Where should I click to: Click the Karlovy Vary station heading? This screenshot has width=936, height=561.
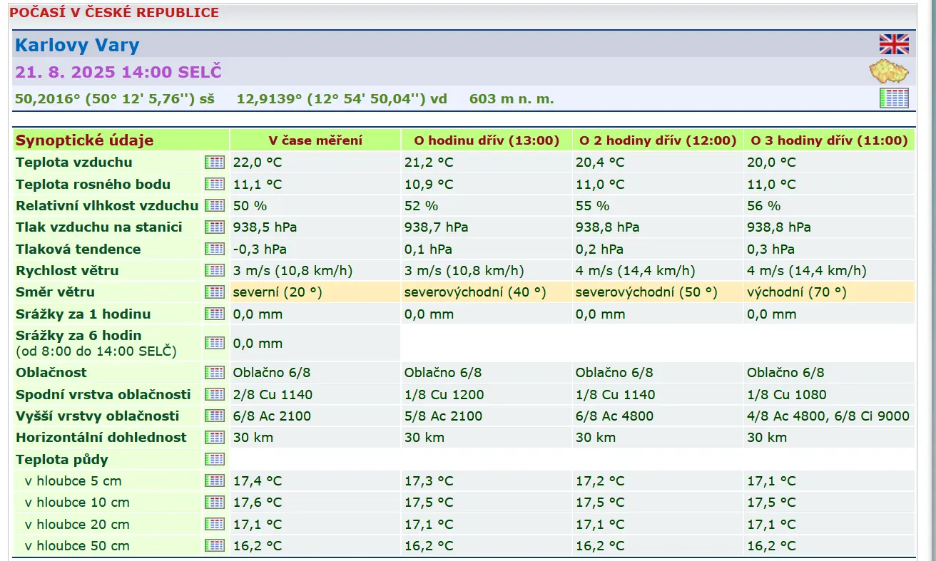(77, 45)
